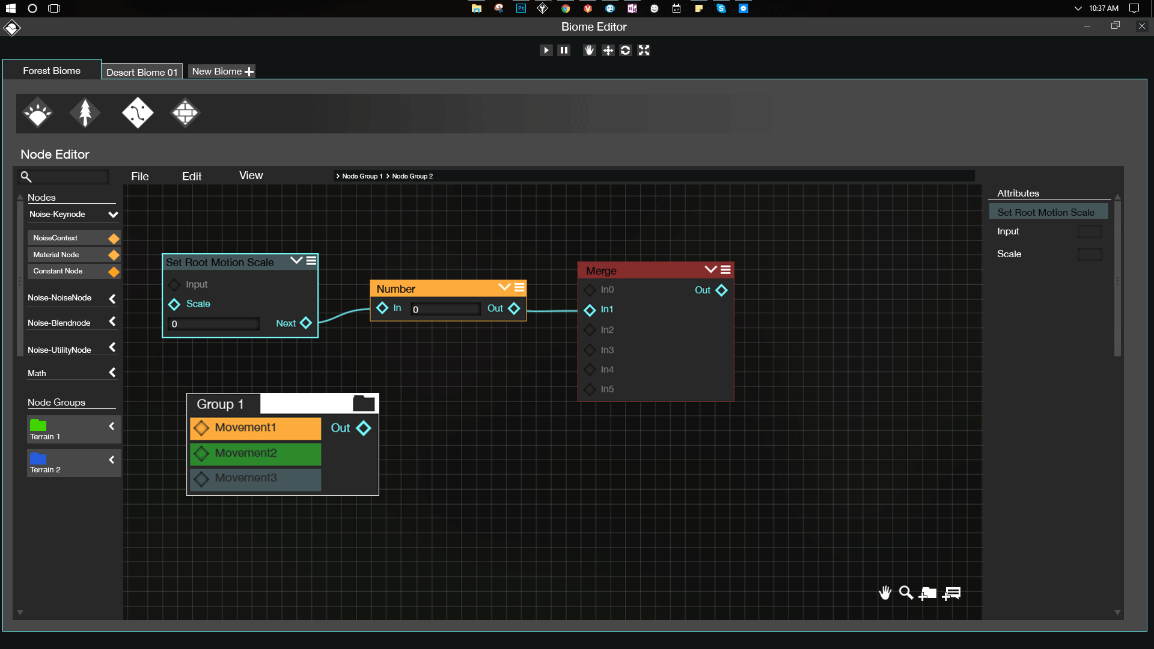Viewport: 1154px width, 649px height.
Task: Expand the Noise-NoiseNode category
Action: coord(112,299)
